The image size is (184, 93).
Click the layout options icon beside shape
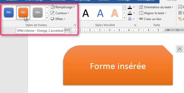180,49
